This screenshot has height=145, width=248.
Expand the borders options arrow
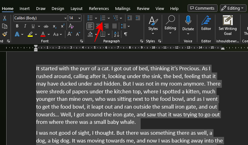[109, 34]
